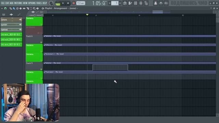Open the EDIT menu
The image size is (219, 123).
coord(7,3)
